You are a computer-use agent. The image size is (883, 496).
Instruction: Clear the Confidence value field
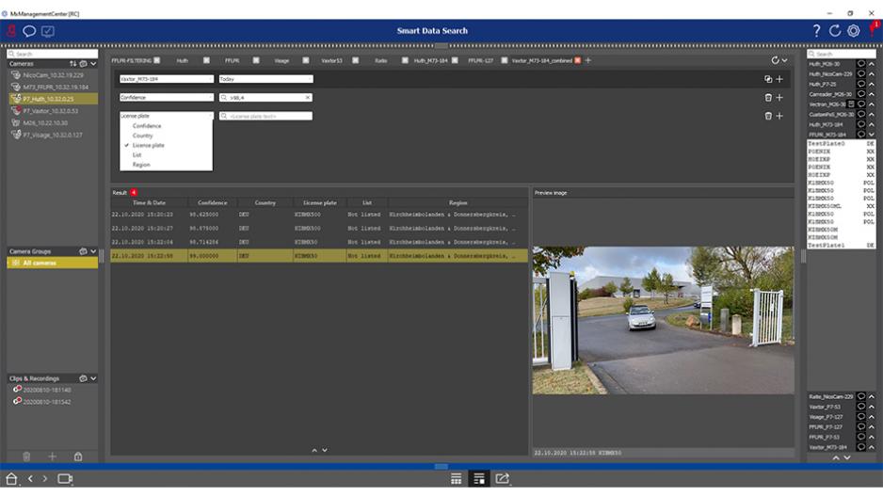[x=308, y=97]
